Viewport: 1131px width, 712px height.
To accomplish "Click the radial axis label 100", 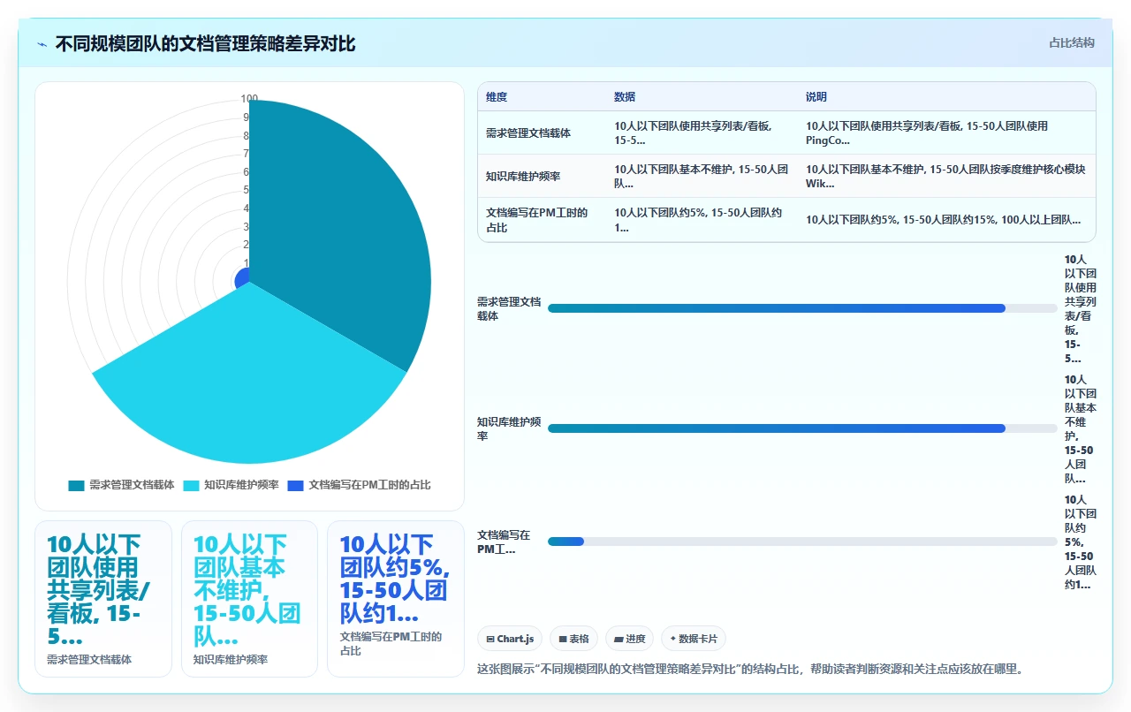I will (x=249, y=99).
